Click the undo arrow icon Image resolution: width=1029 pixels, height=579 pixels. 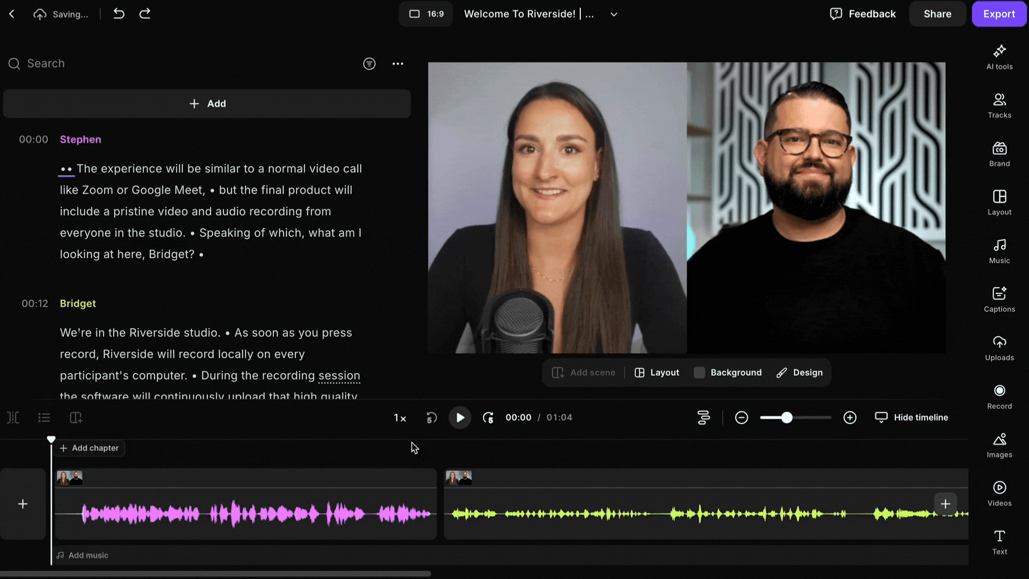(x=119, y=14)
